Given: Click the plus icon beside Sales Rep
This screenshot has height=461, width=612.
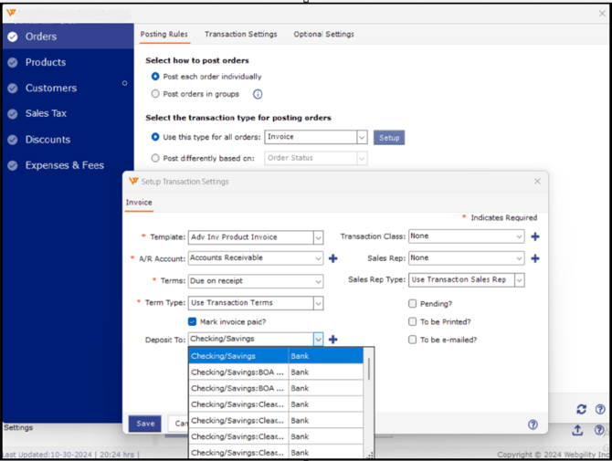Looking at the screenshot, I should coord(535,258).
